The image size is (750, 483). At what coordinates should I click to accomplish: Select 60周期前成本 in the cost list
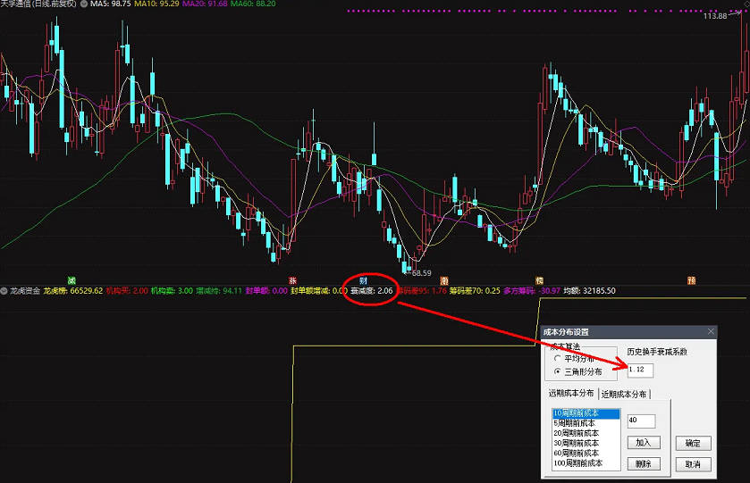click(x=586, y=453)
